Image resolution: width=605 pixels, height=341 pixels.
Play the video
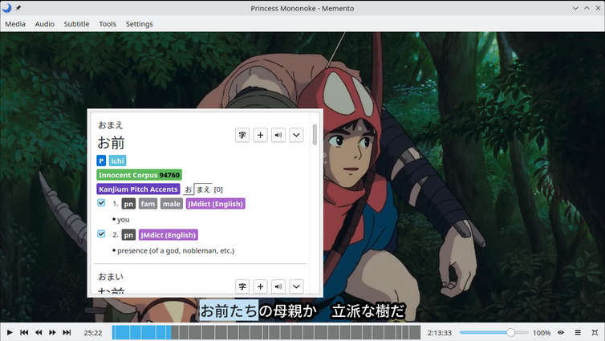click(10, 332)
